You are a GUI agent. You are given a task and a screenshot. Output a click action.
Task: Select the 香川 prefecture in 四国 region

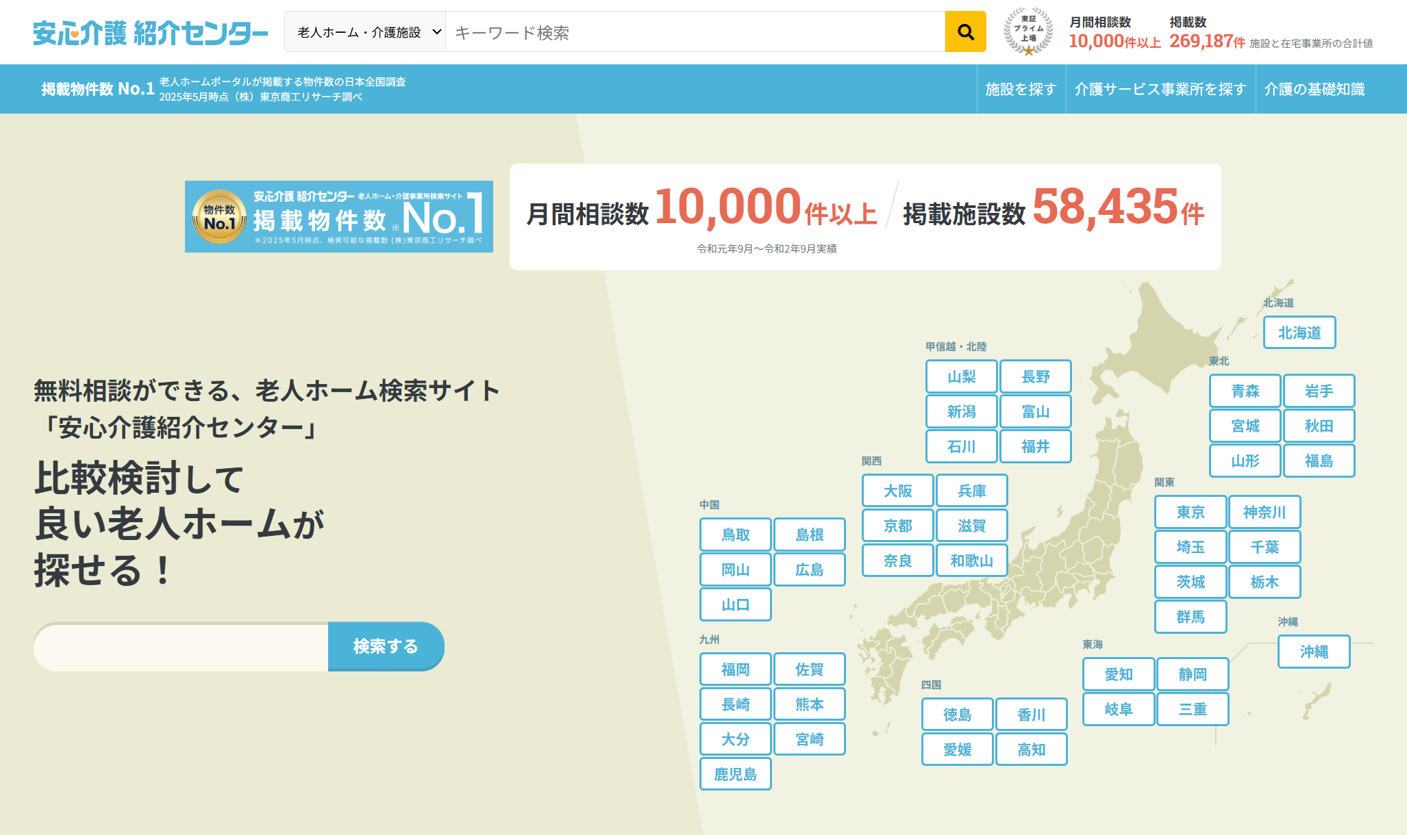1032,715
